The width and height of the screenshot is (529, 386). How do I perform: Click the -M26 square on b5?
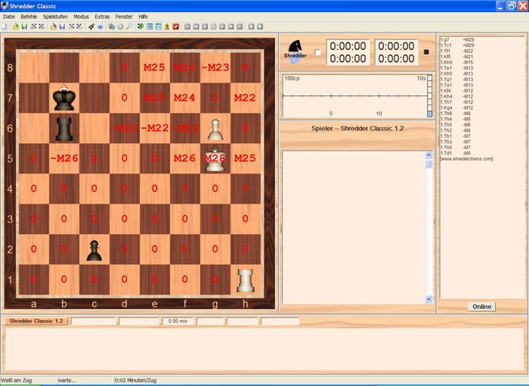[x=64, y=158]
